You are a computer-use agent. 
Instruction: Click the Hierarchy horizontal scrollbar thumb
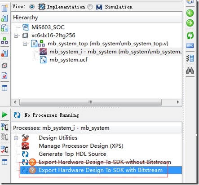(90, 102)
